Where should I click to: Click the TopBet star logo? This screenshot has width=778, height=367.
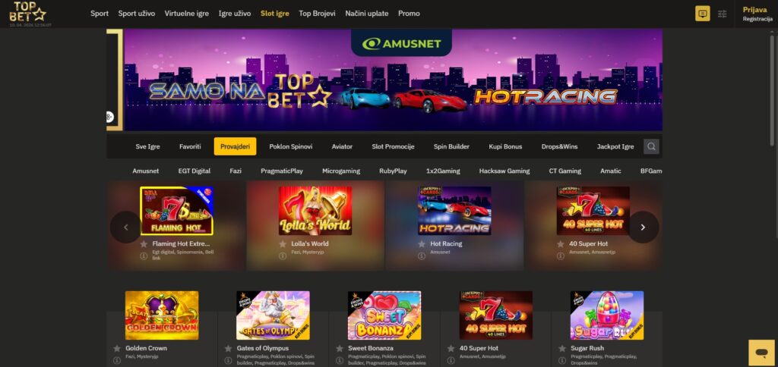click(x=28, y=12)
